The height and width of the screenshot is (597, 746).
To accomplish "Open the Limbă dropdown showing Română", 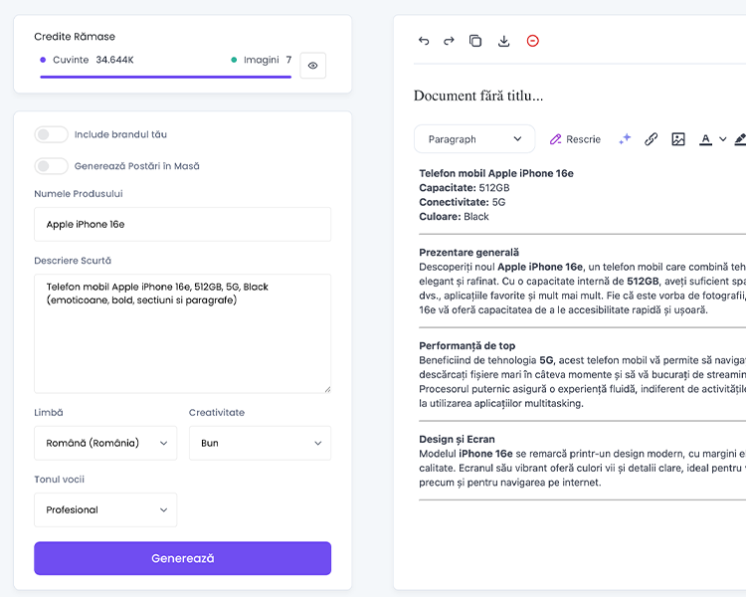I will [105, 443].
